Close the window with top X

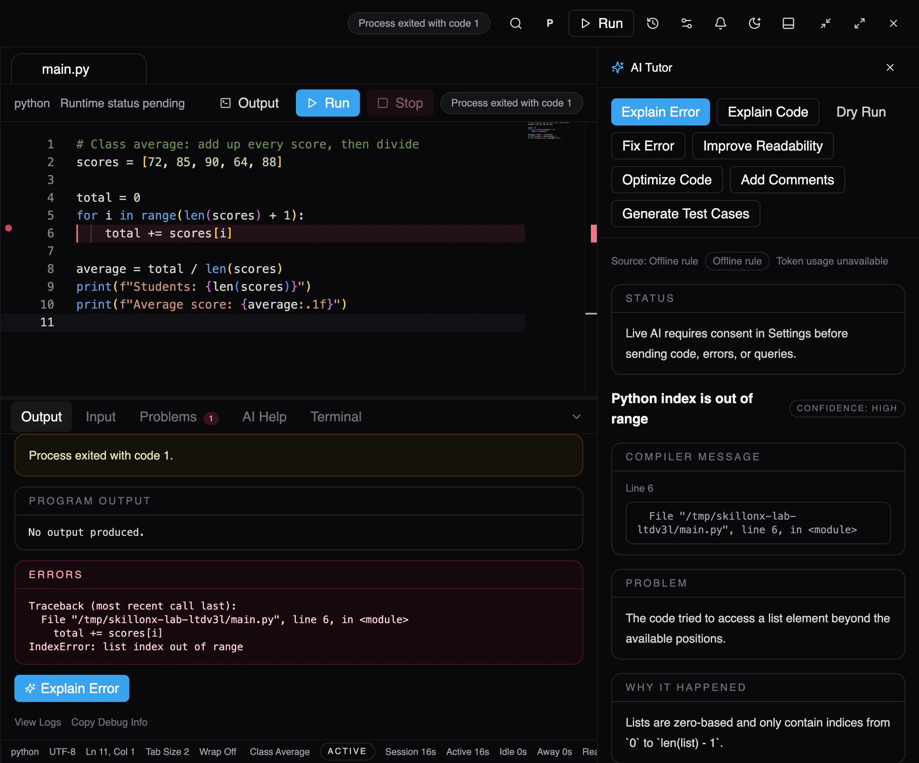[893, 23]
